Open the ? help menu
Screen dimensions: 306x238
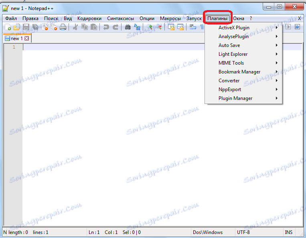coord(251,18)
